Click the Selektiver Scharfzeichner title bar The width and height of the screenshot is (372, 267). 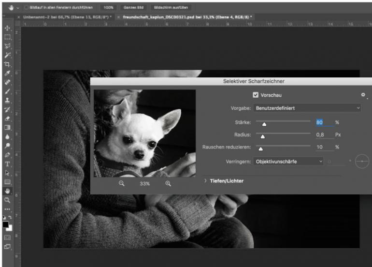coord(231,81)
